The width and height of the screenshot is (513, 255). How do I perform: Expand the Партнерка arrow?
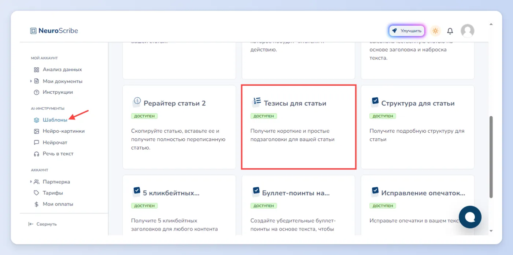31,181
